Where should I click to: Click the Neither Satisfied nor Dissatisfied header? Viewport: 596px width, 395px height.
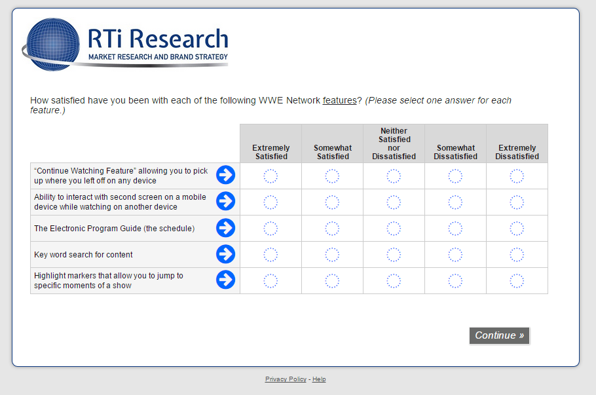(394, 143)
